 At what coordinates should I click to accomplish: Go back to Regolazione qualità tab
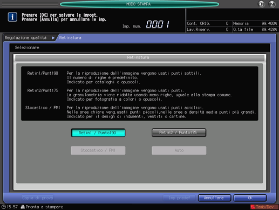(25, 38)
